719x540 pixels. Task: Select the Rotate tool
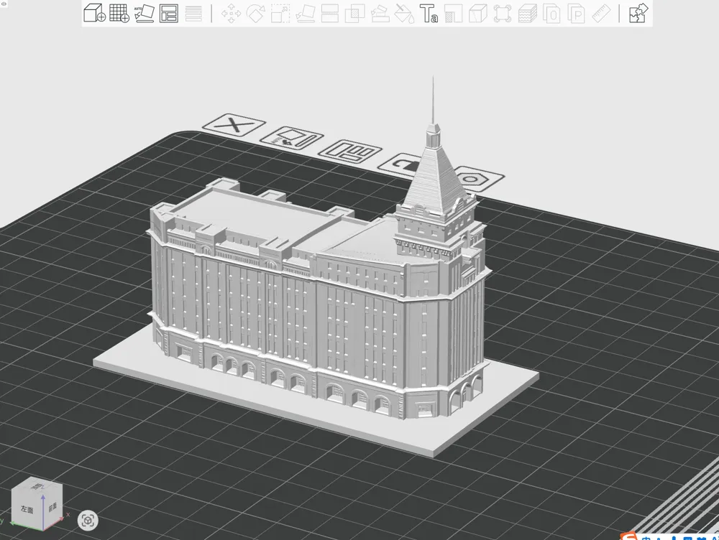[256, 13]
